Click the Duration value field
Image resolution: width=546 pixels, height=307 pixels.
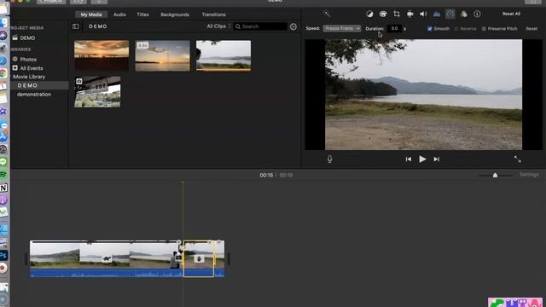point(394,28)
